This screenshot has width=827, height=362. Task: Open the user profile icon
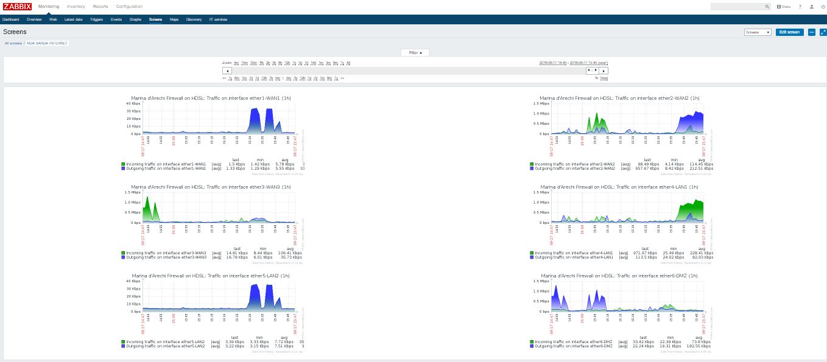(811, 7)
